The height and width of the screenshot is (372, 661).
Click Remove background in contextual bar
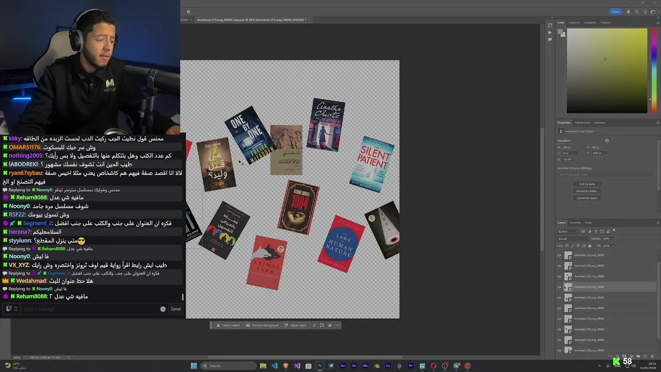(x=262, y=325)
